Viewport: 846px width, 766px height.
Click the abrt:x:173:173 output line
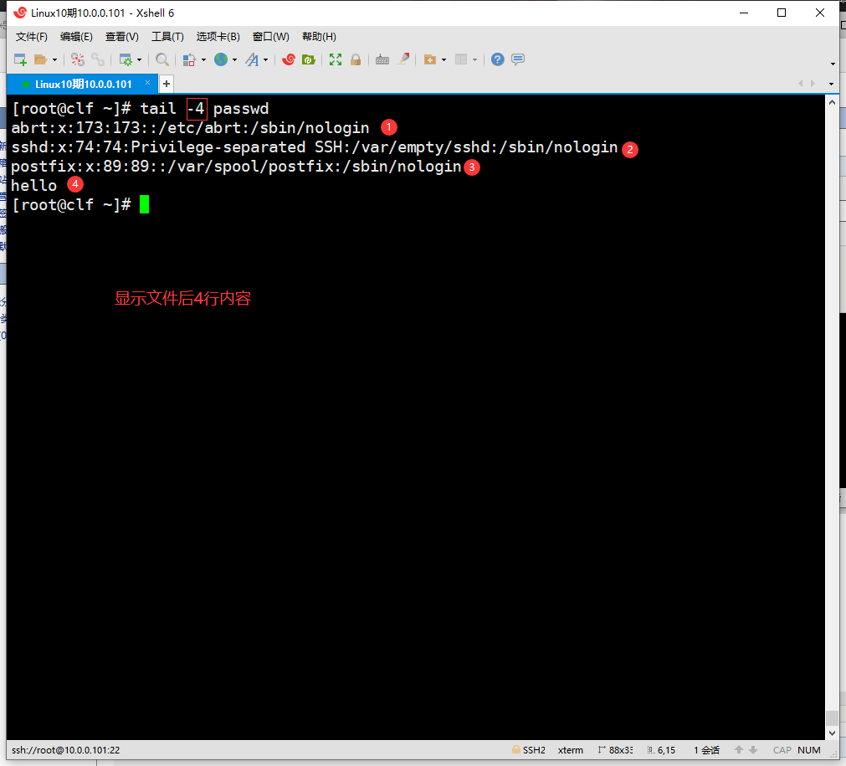click(x=191, y=128)
